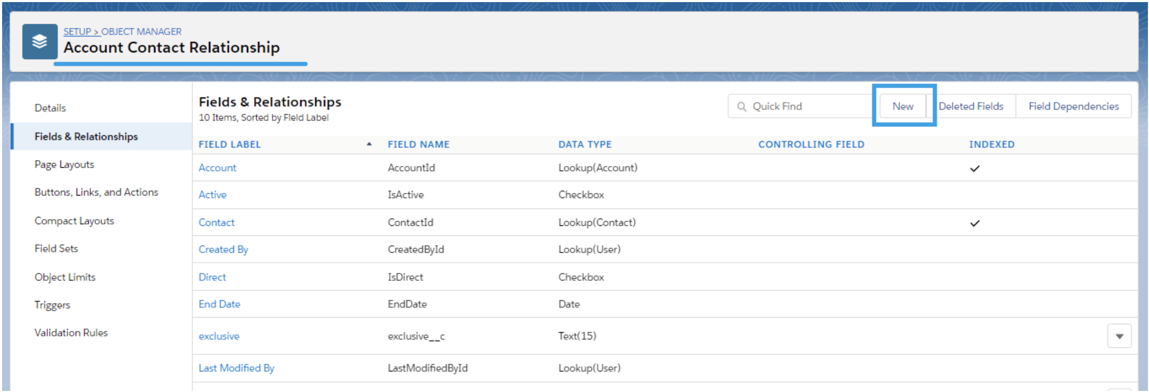Image resolution: width=1149 pixels, height=392 pixels.
Task: Open the Contact field link
Action: (216, 222)
